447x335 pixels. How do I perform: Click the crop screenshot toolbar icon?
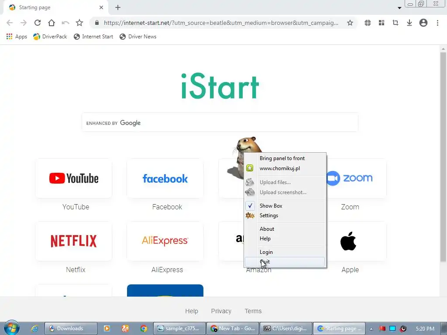[395, 23]
